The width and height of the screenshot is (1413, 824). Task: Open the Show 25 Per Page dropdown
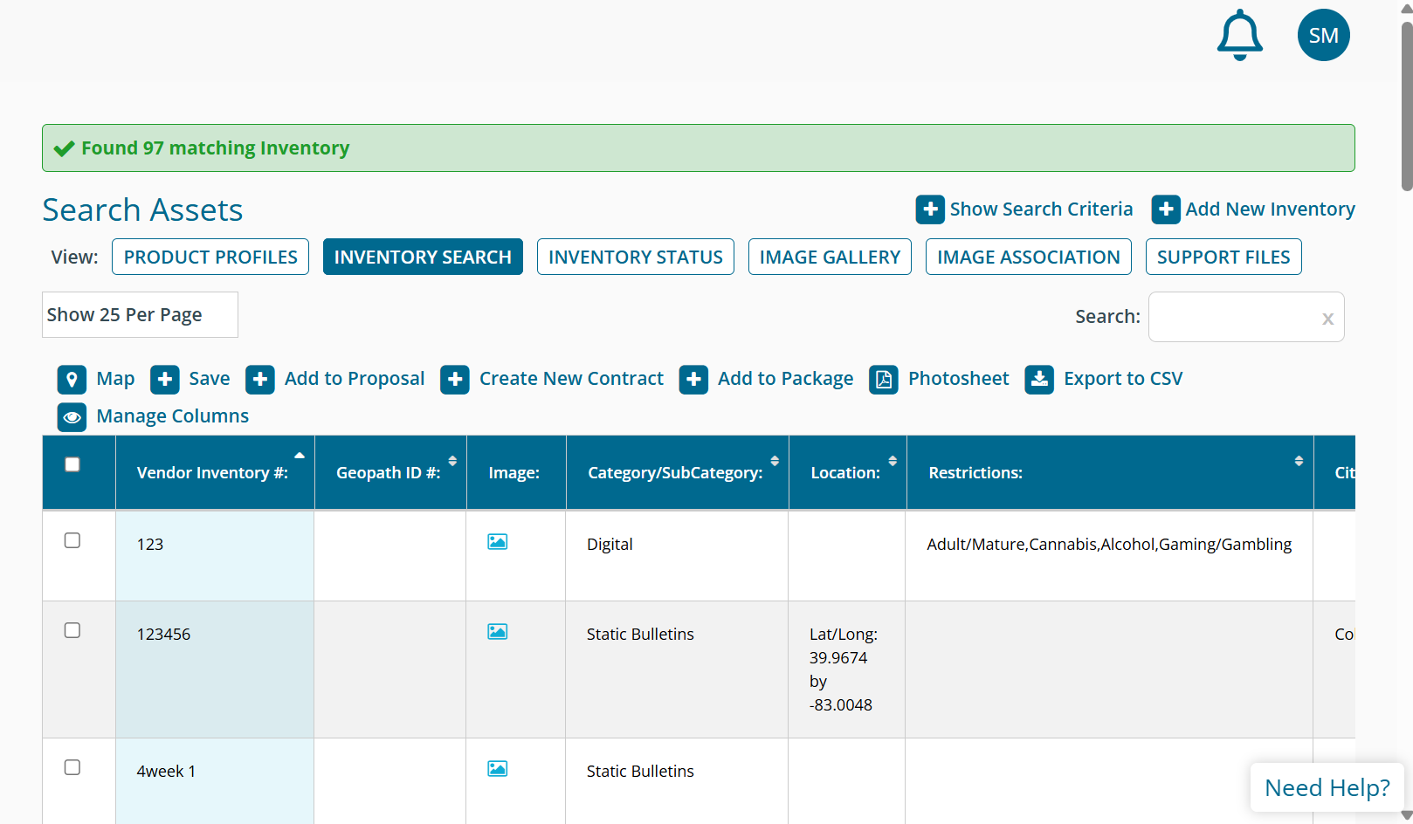(x=140, y=315)
